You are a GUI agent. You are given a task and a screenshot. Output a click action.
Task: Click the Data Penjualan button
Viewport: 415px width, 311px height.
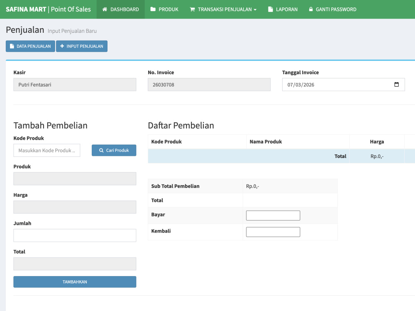click(30, 46)
